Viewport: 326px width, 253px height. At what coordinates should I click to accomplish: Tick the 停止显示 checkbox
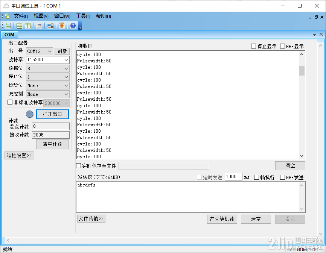click(253, 46)
